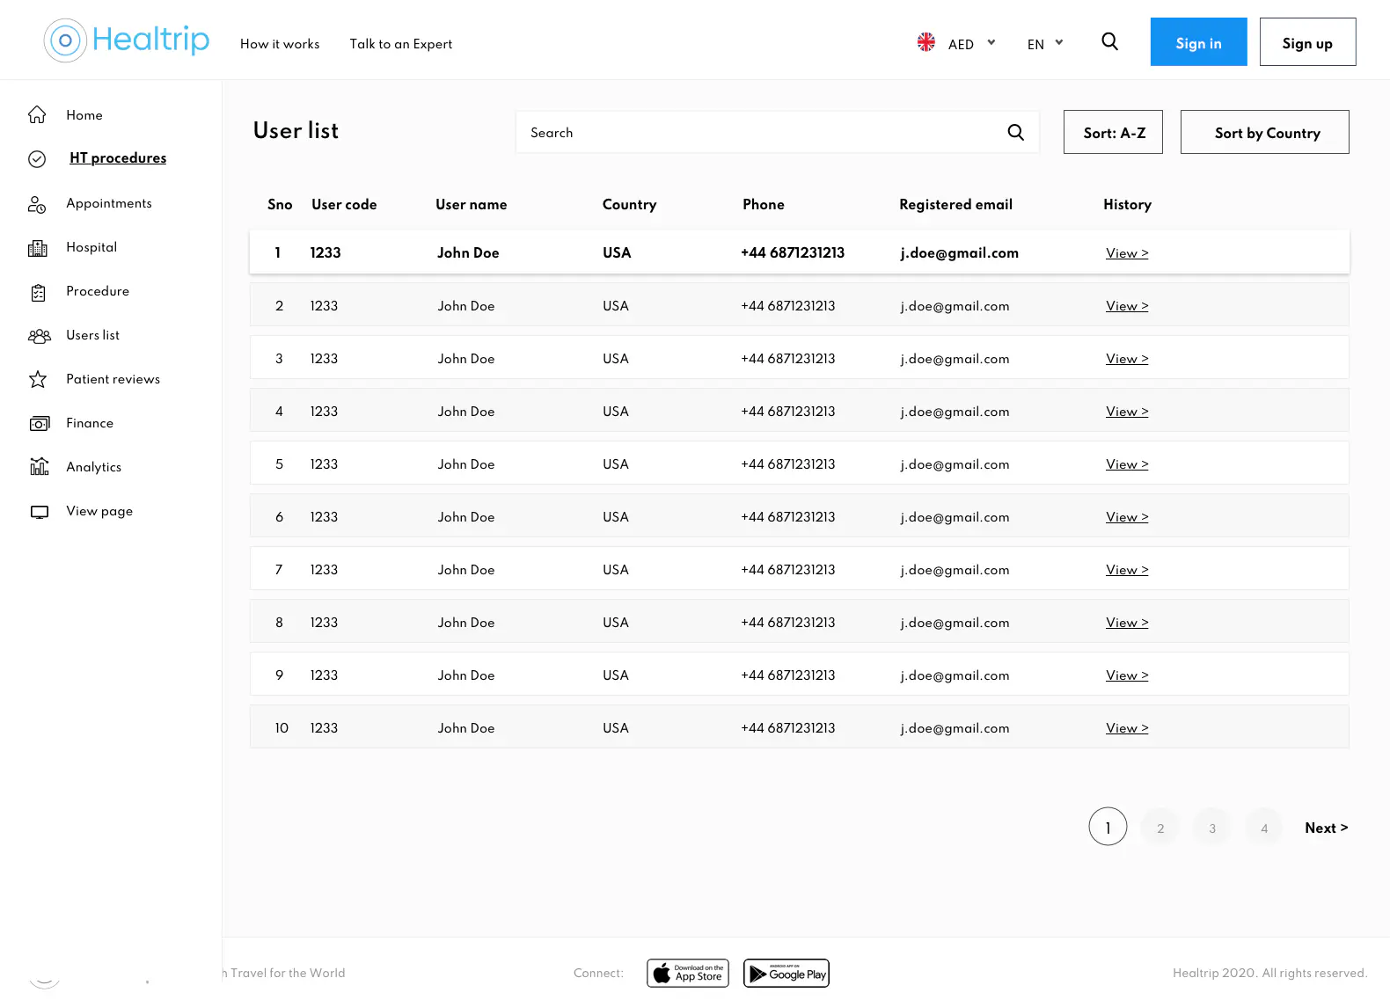This screenshot has height=1007, width=1390.
Task: Click the header search magnifier icon
Action: [1110, 41]
